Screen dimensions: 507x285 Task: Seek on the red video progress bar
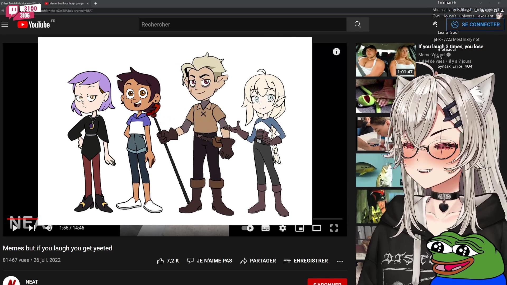pos(22,219)
